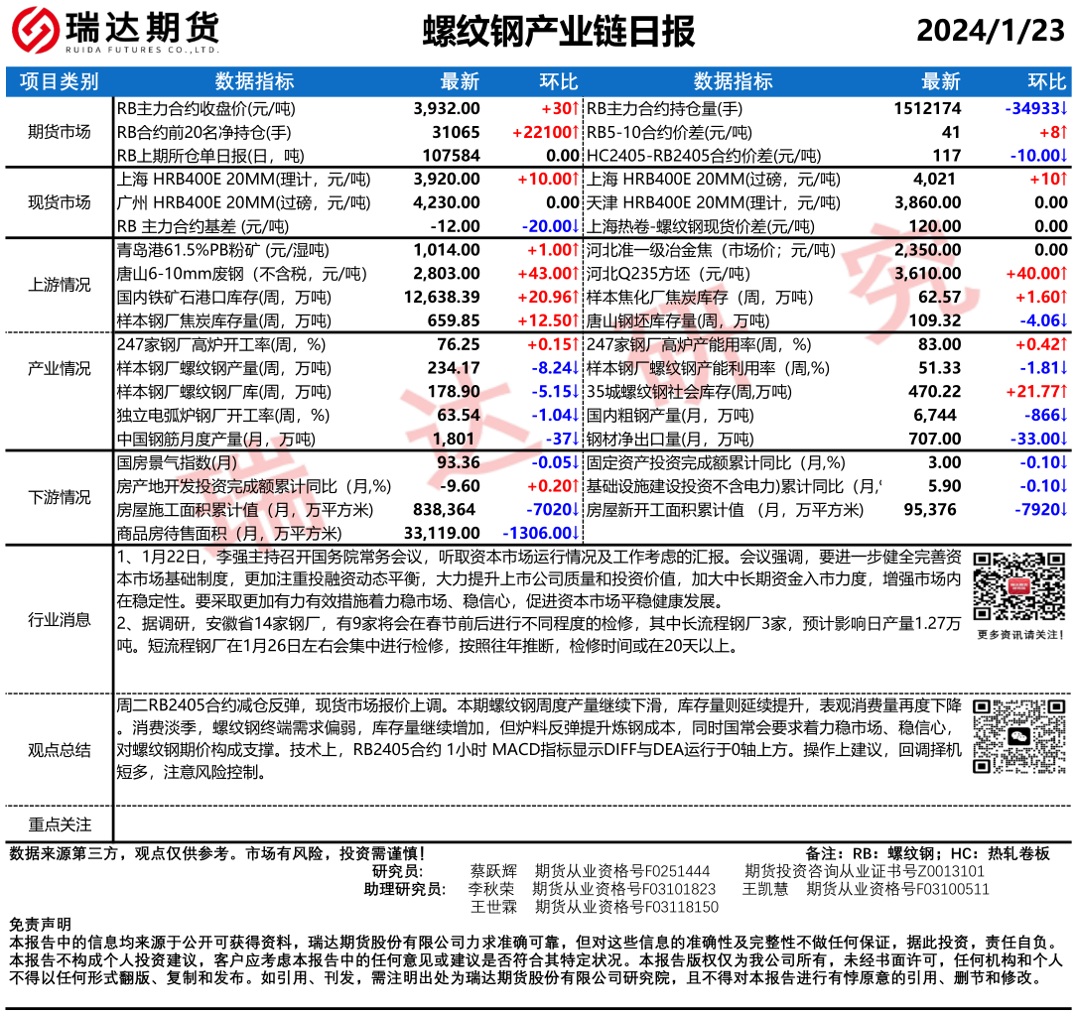Click the RB 主力合约基差 (元/吨) label
Viewport: 1076px width, 1014px height.
(202, 226)
